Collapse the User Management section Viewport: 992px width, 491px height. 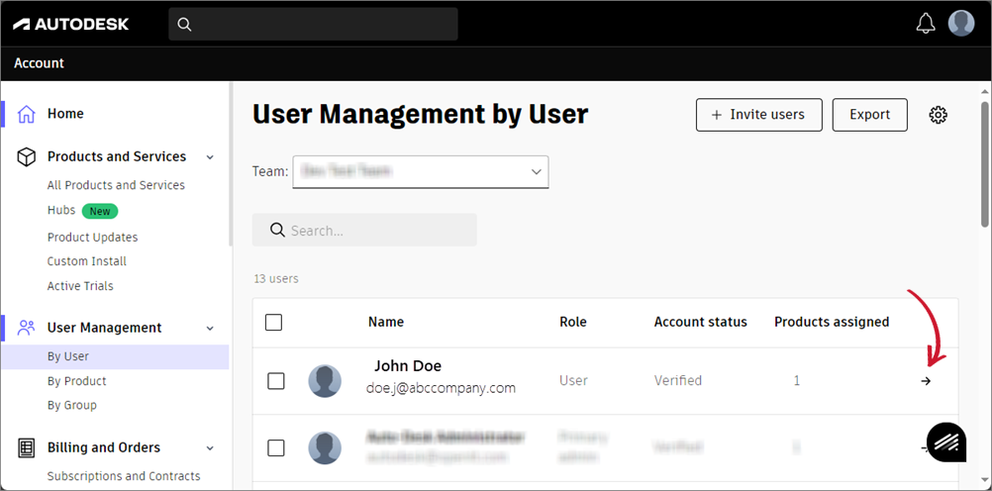click(x=210, y=328)
